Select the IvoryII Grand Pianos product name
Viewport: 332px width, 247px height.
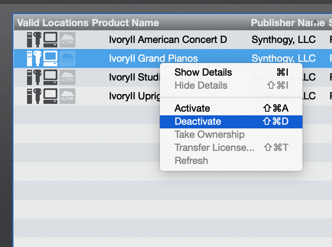point(153,58)
